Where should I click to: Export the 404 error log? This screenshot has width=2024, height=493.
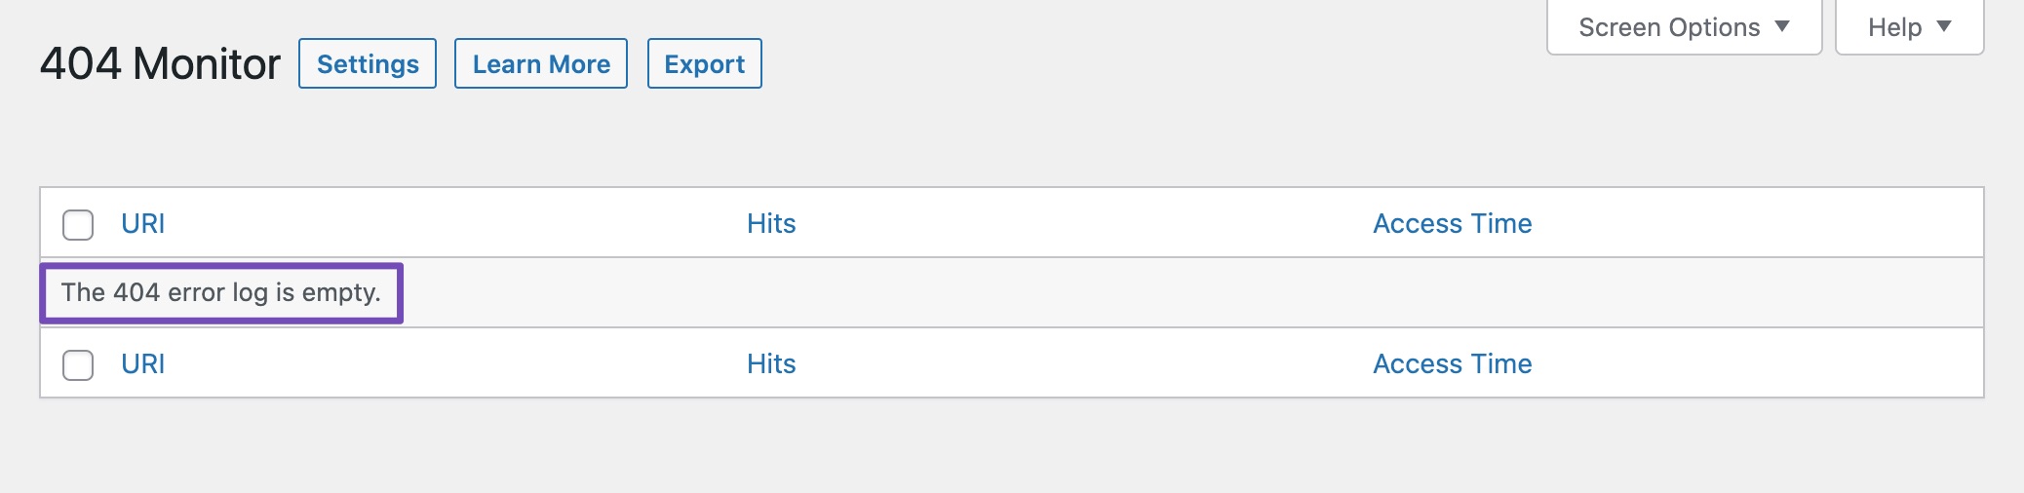tap(705, 63)
